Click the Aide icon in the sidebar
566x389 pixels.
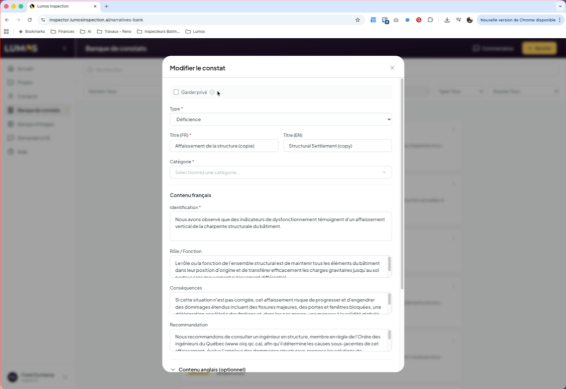(x=11, y=151)
